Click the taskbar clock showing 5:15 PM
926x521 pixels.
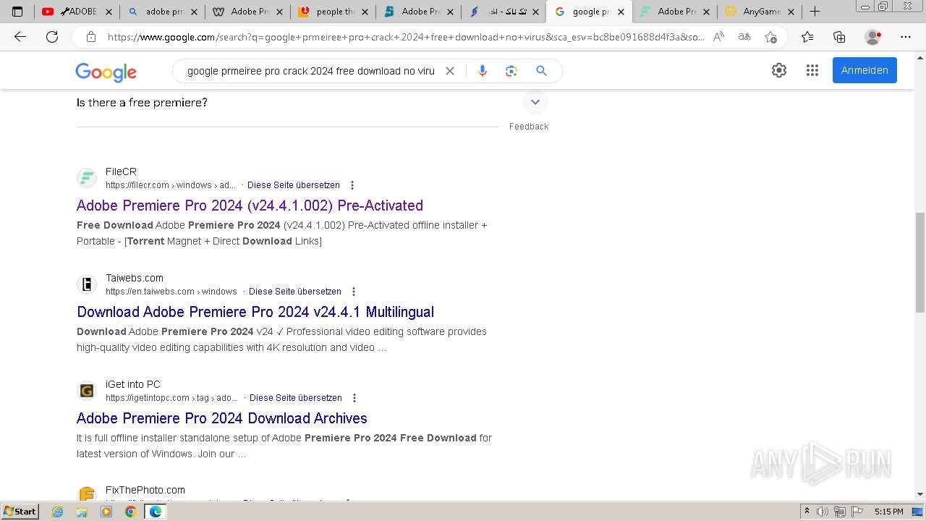pyautogui.click(x=888, y=512)
